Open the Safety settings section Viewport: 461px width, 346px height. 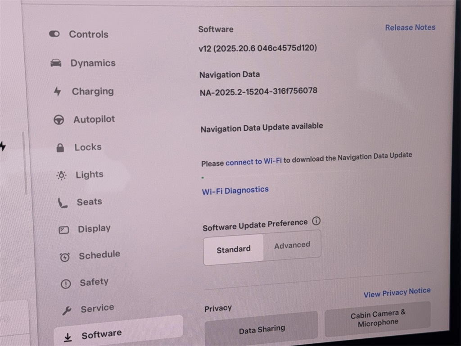coord(94,282)
